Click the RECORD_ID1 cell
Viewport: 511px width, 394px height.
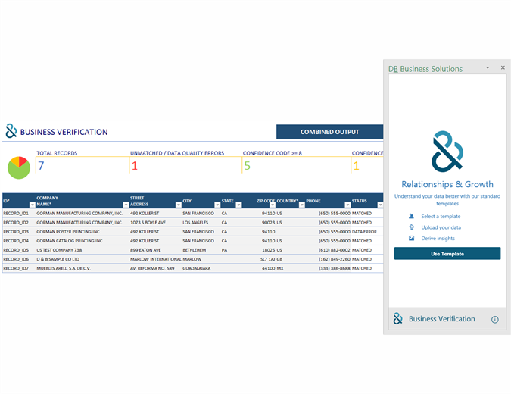click(16, 214)
